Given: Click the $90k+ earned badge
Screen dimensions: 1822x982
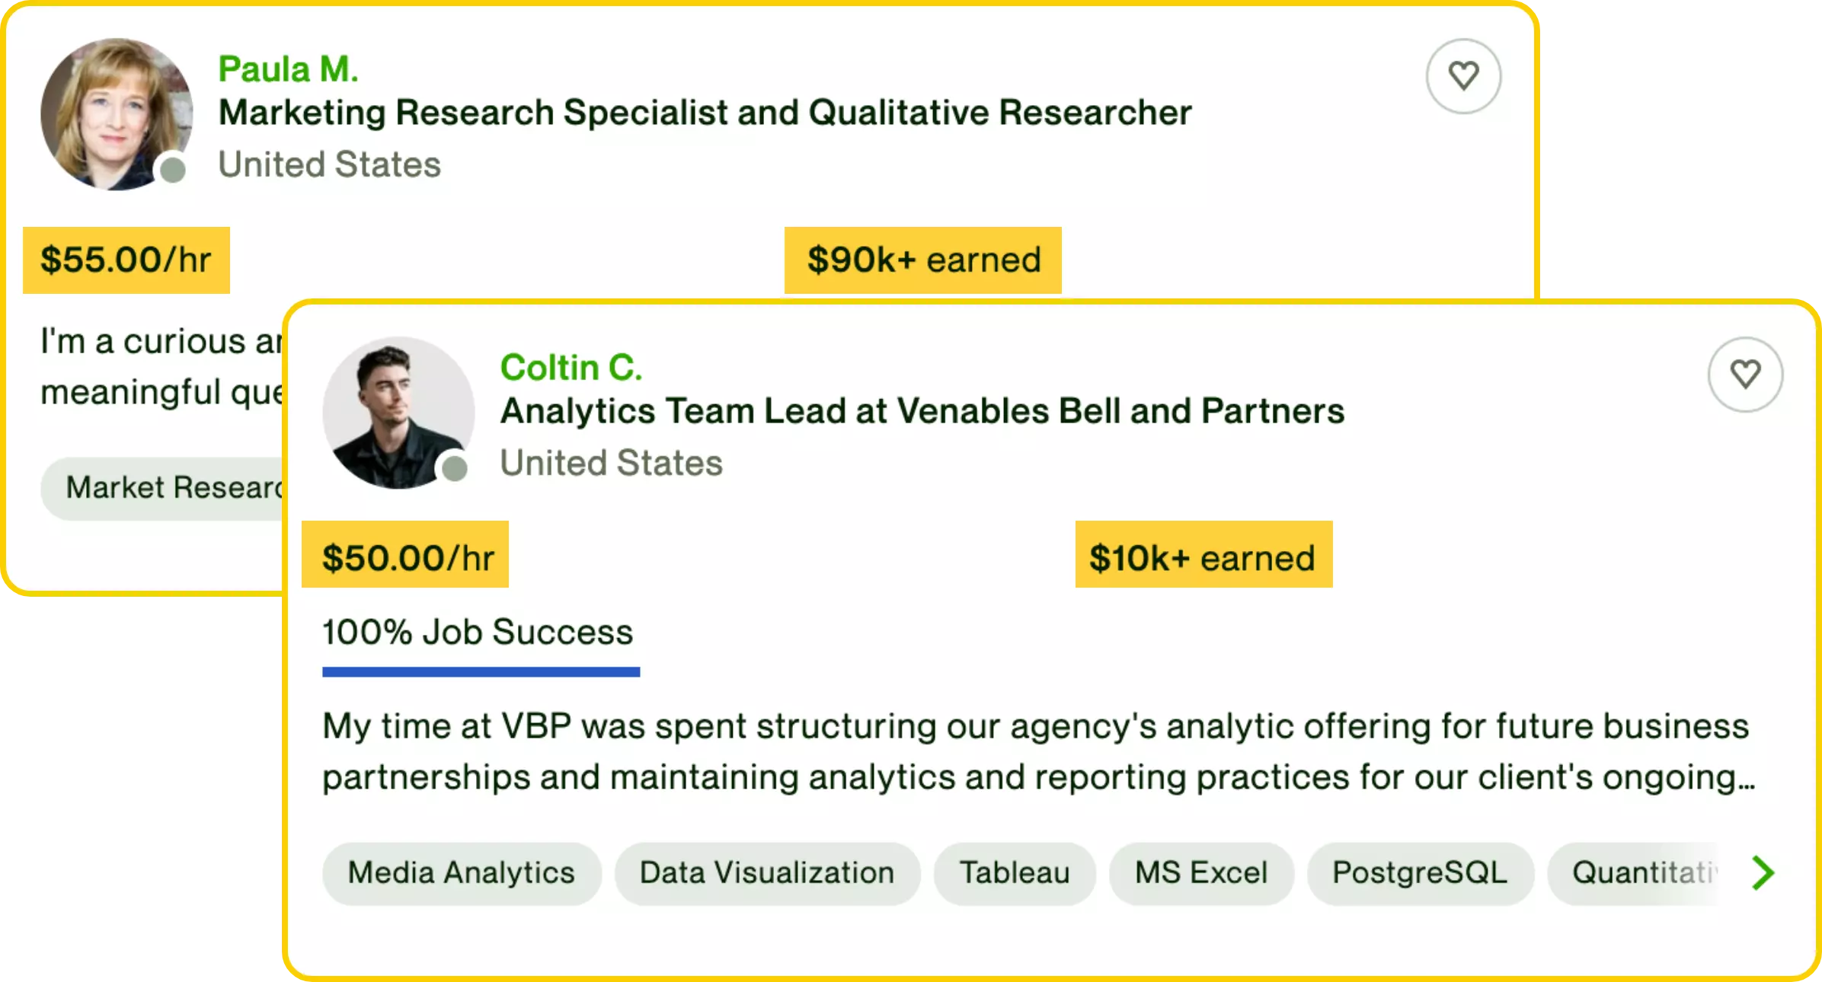Looking at the screenshot, I should (x=923, y=260).
